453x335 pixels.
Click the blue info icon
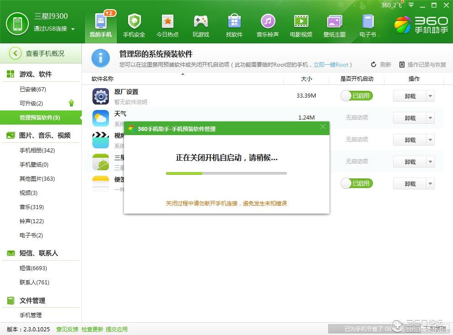101,58
